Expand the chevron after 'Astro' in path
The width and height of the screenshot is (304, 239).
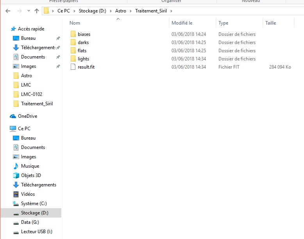(131, 11)
